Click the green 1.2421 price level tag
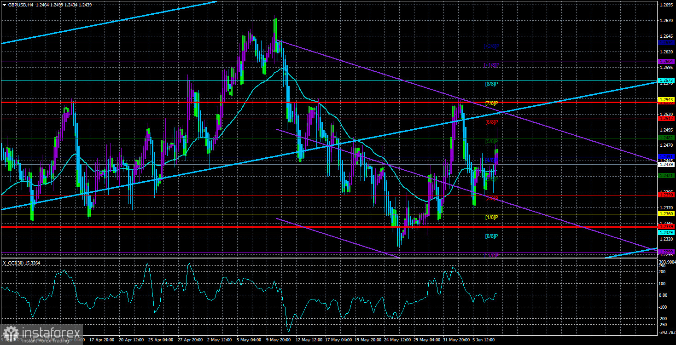This screenshot has width=676, height=345. click(x=666, y=176)
